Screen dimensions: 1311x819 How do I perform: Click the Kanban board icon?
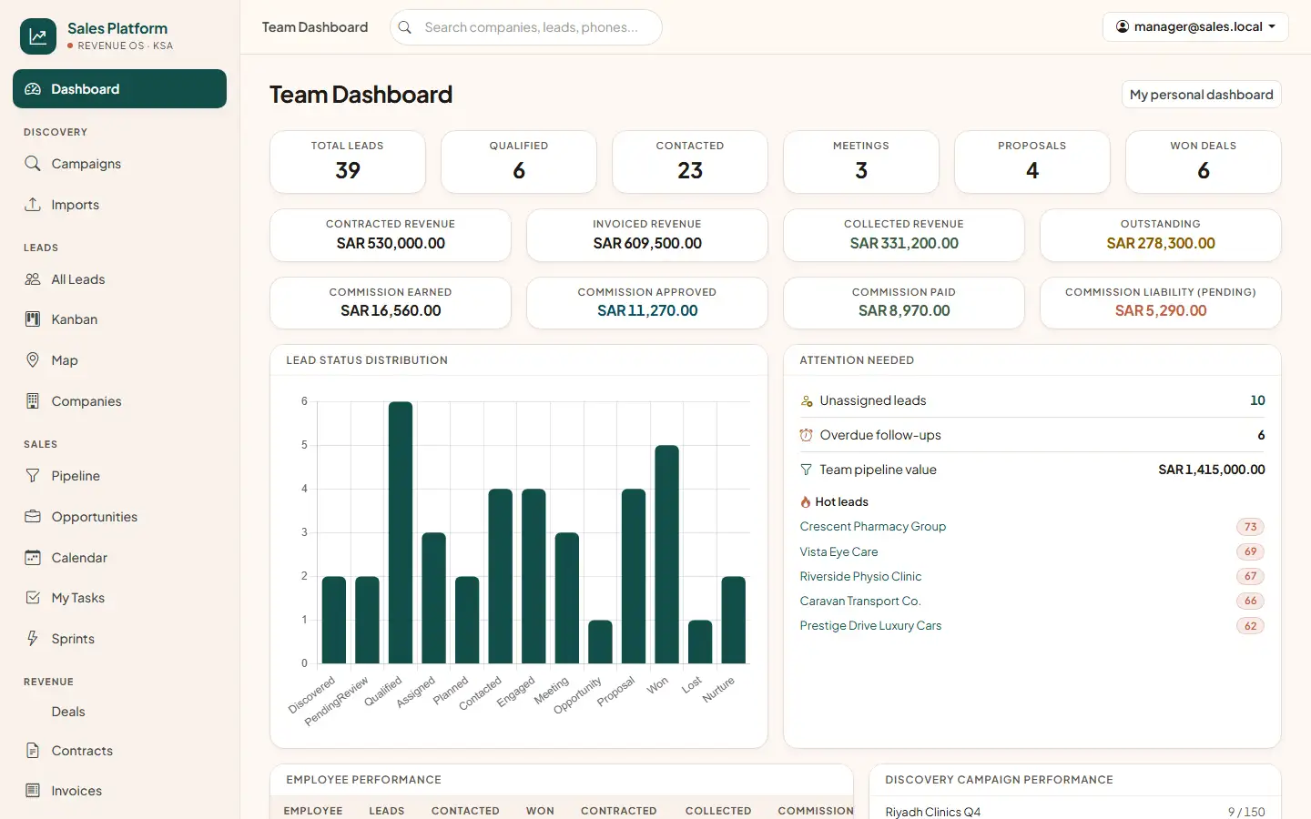click(33, 319)
